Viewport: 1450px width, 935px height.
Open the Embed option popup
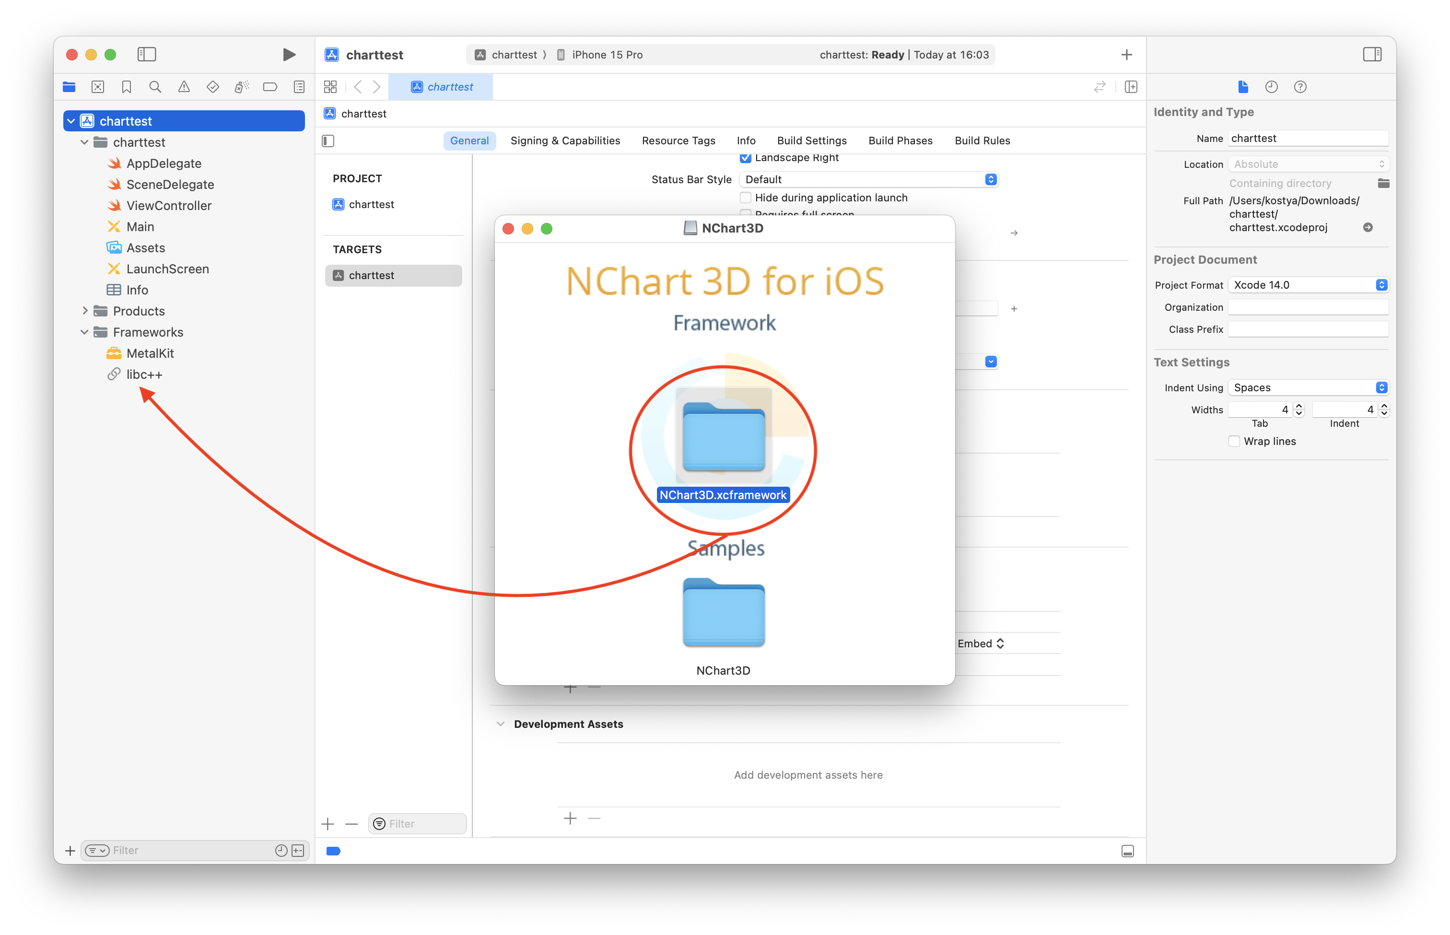click(x=981, y=643)
